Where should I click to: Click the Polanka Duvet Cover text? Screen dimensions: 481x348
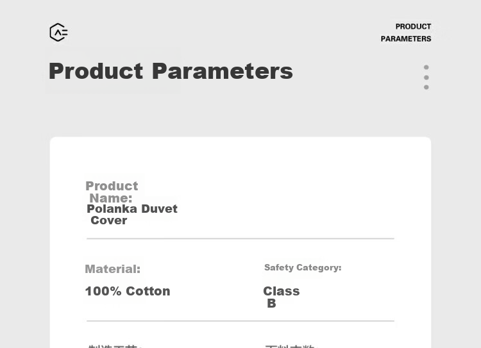[131, 214]
